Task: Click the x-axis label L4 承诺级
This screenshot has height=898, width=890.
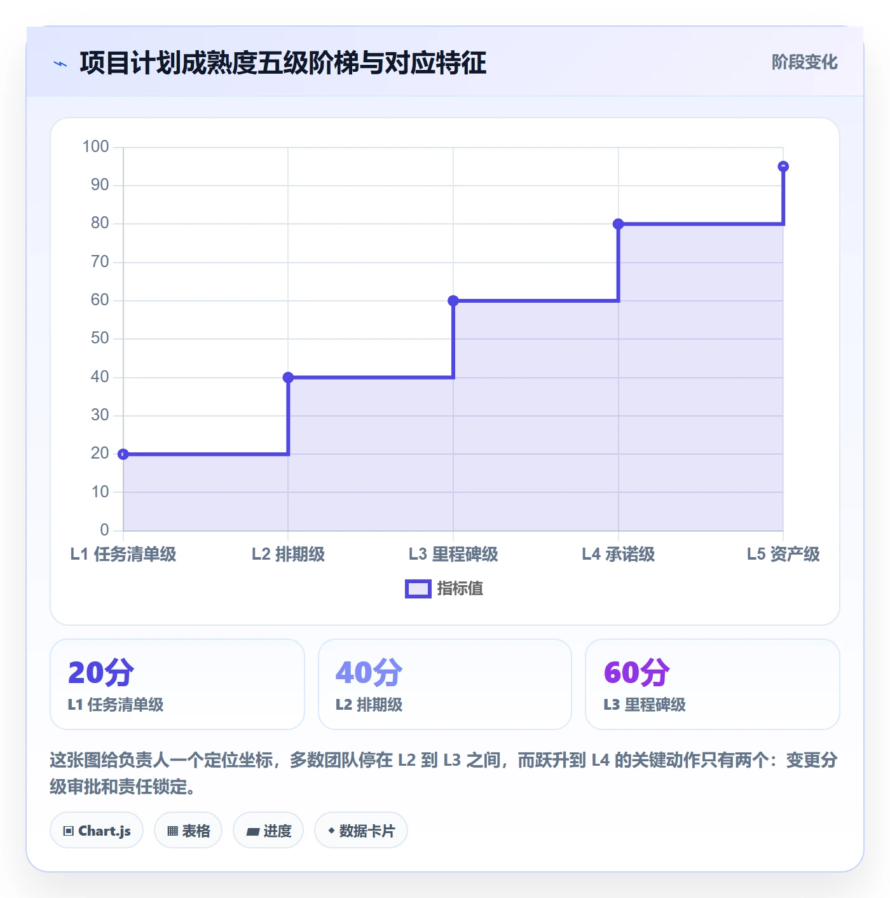Action: point(618,555)
